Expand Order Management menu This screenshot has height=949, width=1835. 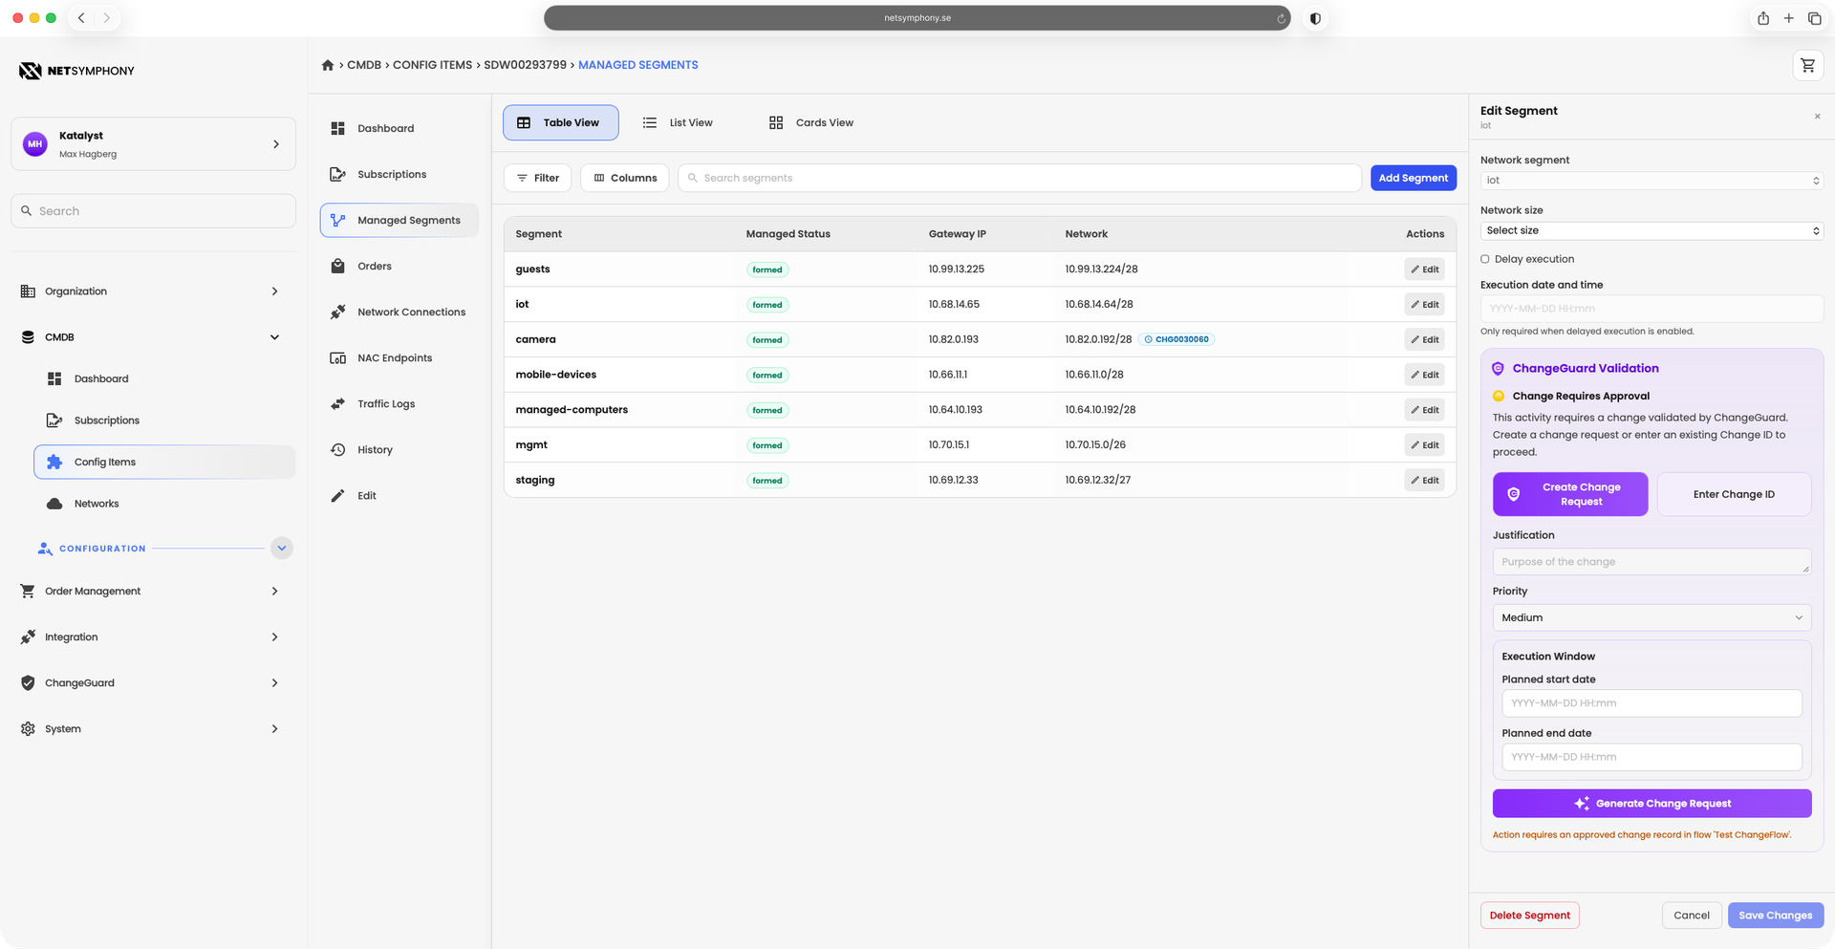(x=154, y=592)
